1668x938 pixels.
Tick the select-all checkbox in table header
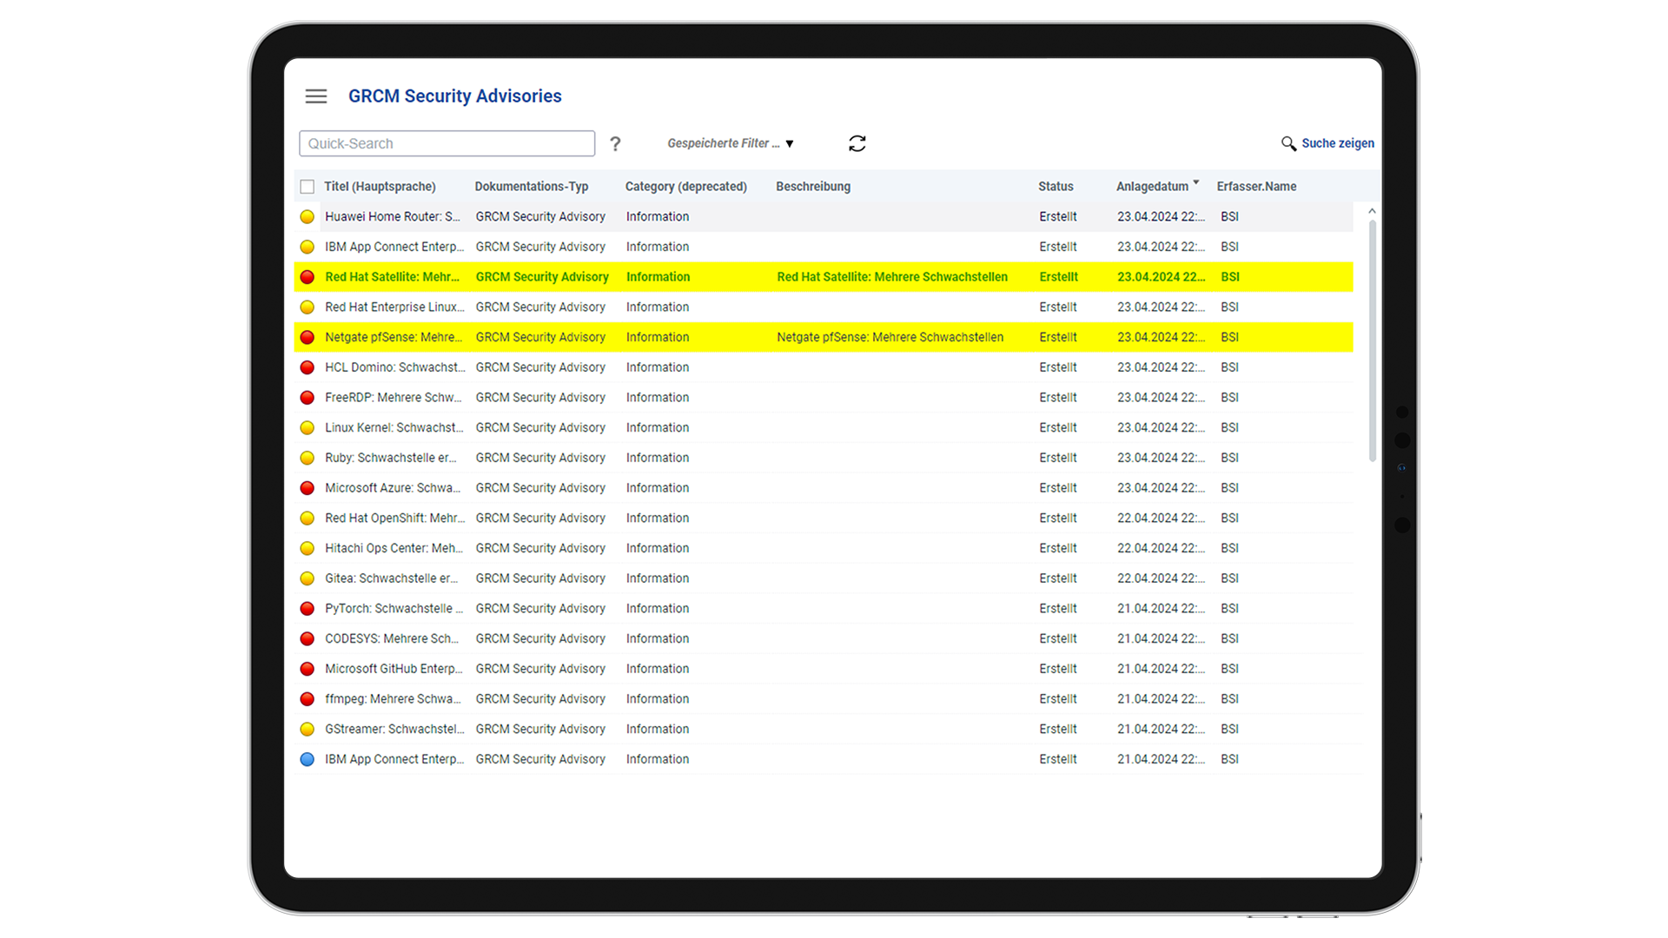[x=307, y=187]
